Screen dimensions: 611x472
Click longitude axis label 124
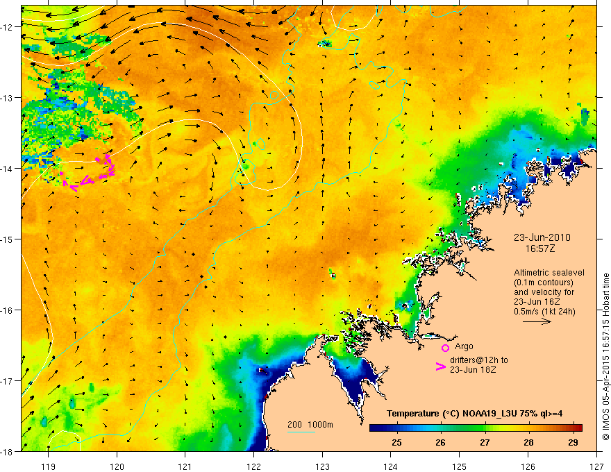(x=391, y=466)
